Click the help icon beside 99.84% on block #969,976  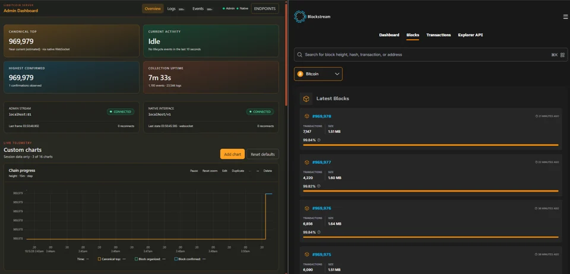click(x=319, y=232)
